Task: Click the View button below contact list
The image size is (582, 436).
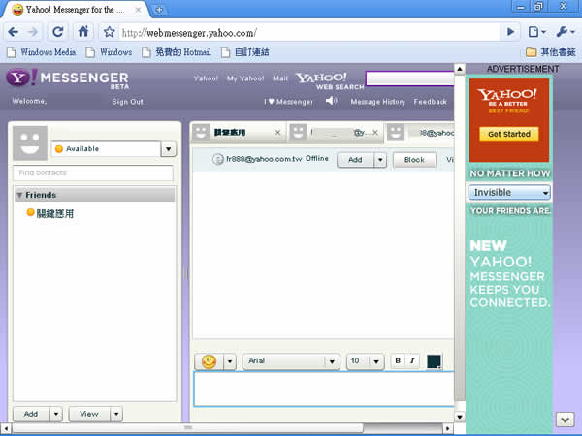Action: point(89,414)
